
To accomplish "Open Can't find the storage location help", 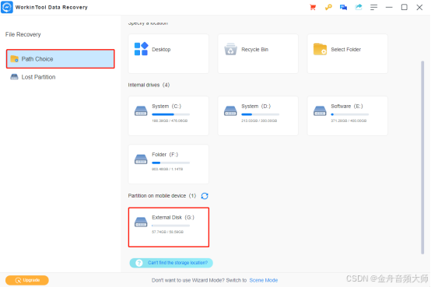I will (171, 263).
